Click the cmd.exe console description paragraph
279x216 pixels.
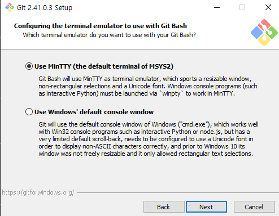click(x=149, y=139)
